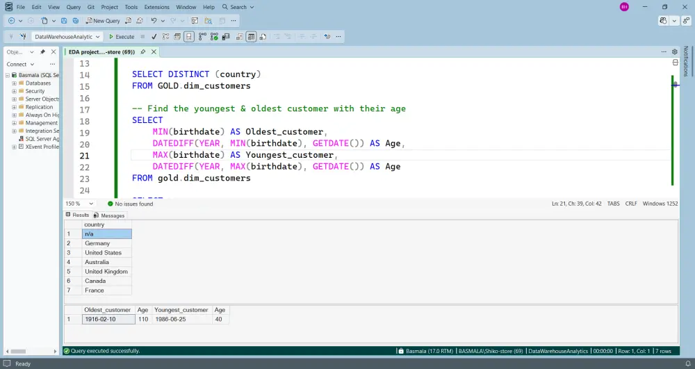The width and height of the screenshot is (695, 369).
Task: Switch output to Results to Text
Action: point(239,37)
